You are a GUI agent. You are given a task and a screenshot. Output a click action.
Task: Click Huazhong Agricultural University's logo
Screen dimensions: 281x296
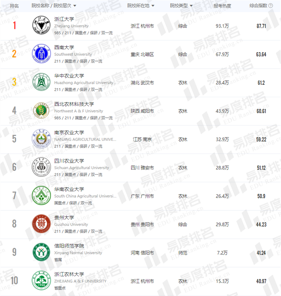click(x=41, y=82)
